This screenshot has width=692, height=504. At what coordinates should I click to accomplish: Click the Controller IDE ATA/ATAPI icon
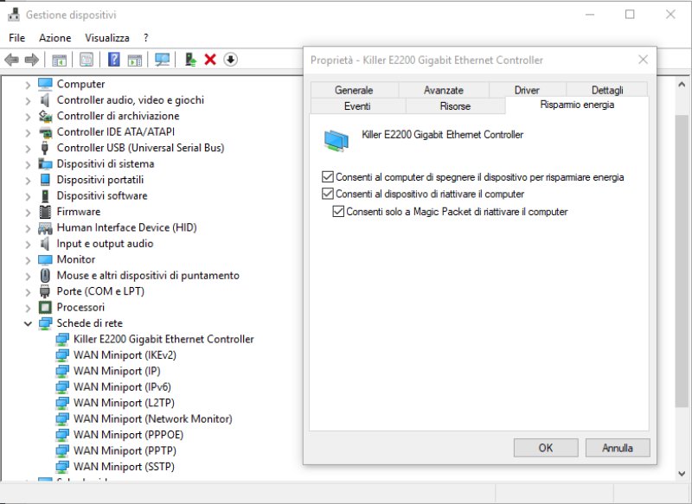[x=45, y=132]
